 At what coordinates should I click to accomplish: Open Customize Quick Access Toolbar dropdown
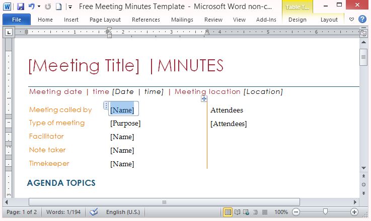(70, 7)
